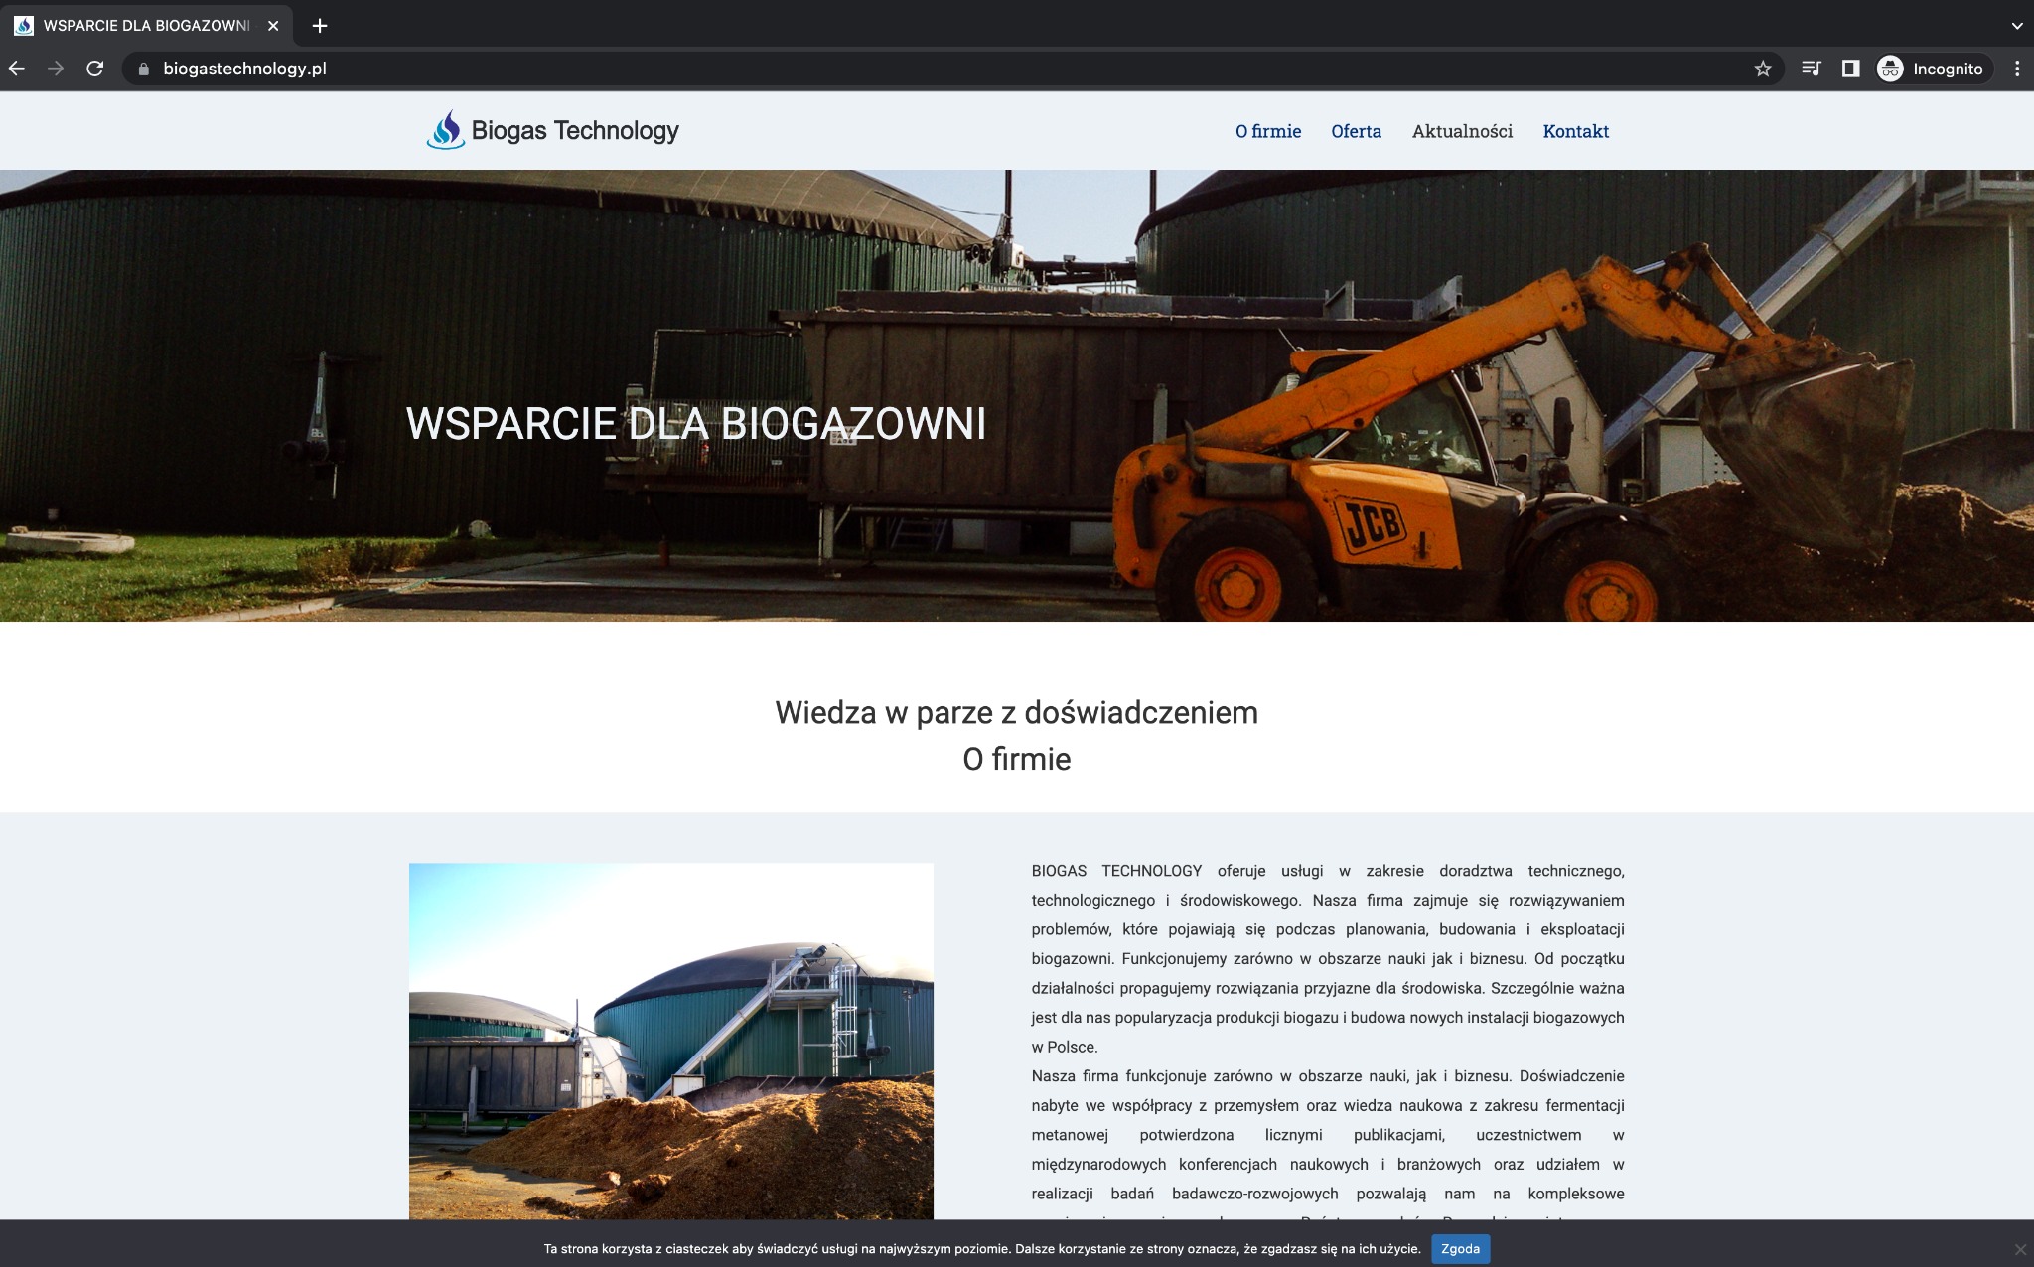Click the biogas plant photo thumbnail
Viewport: 2034px width, 1267px height.
[670, 1043]
